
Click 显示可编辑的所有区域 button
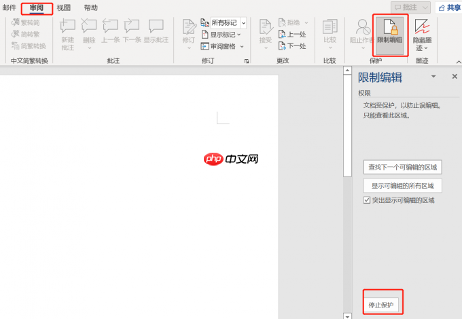coord(402,186)
